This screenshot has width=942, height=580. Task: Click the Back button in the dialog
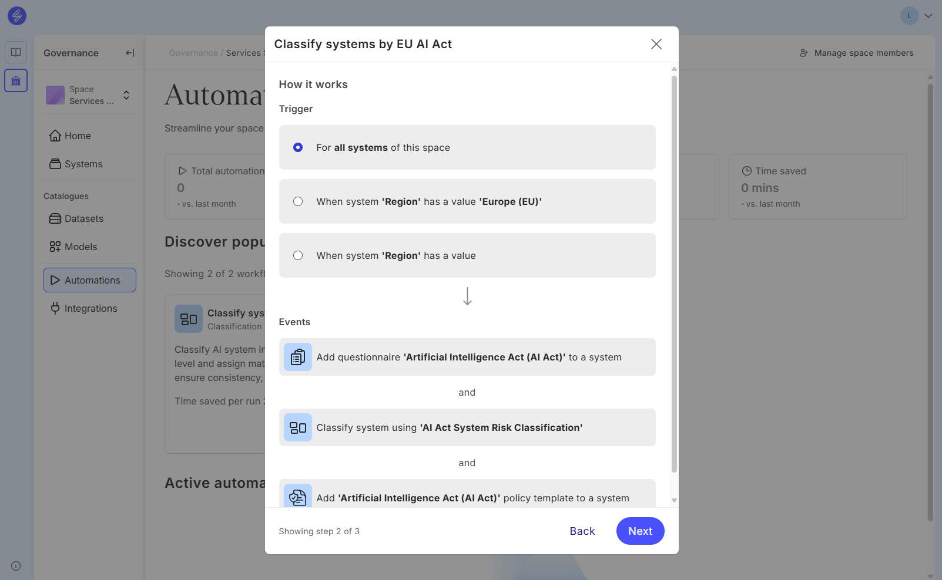pos(582,531)
